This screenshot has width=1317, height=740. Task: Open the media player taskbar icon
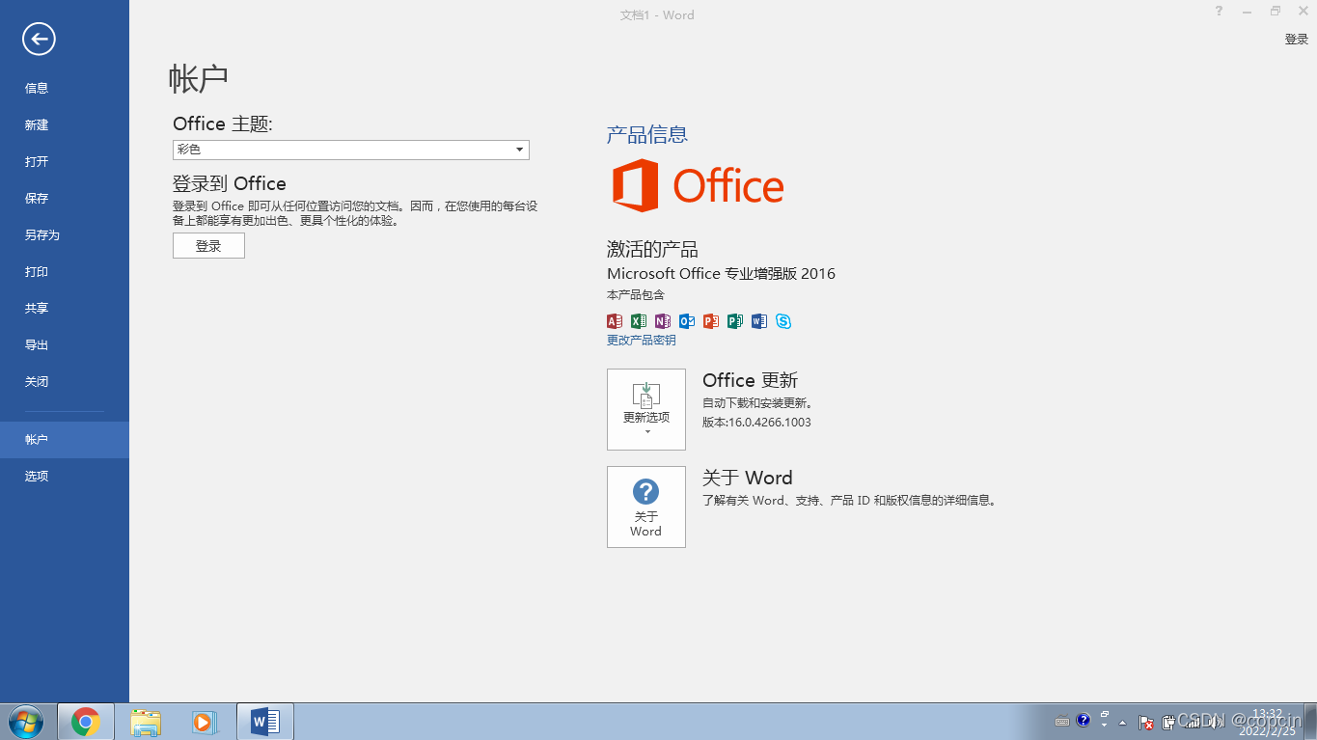(x=206, y=722)
